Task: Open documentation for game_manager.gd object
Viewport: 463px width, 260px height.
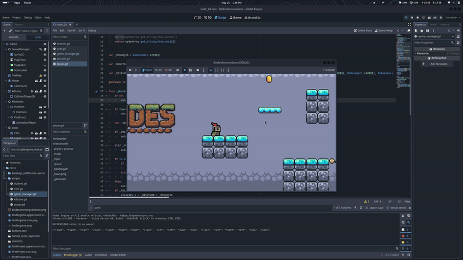Action: pos(458,36)
